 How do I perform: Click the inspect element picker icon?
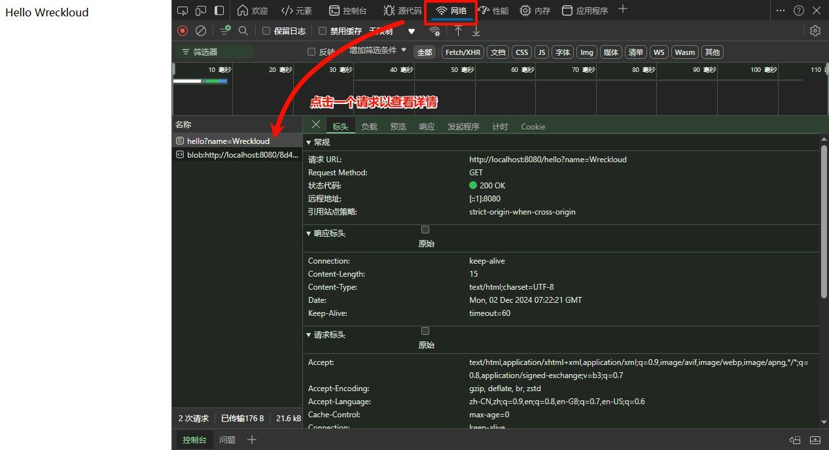(x=183, y=10)
